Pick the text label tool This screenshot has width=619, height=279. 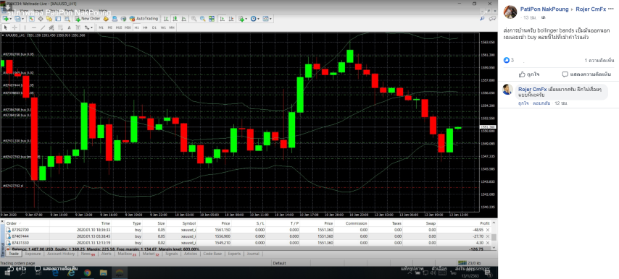click(69, 27)
